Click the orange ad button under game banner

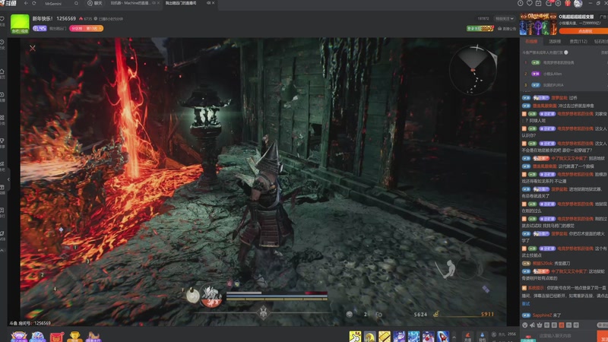[x=584, y=31]
